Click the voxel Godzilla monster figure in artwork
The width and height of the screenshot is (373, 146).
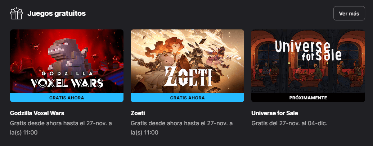point(67,56)
